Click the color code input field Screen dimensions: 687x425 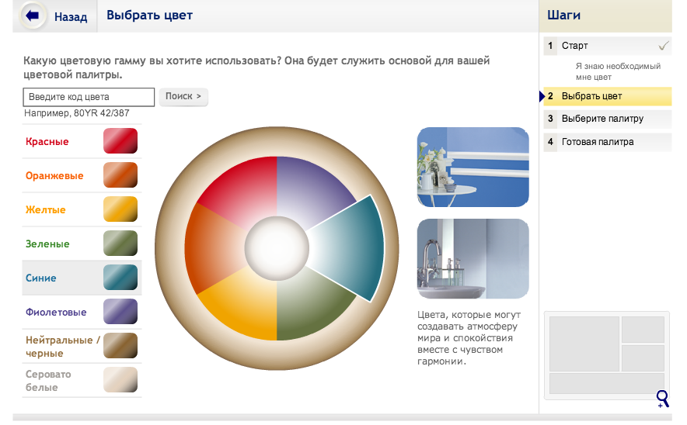click(x=89, y=97)
